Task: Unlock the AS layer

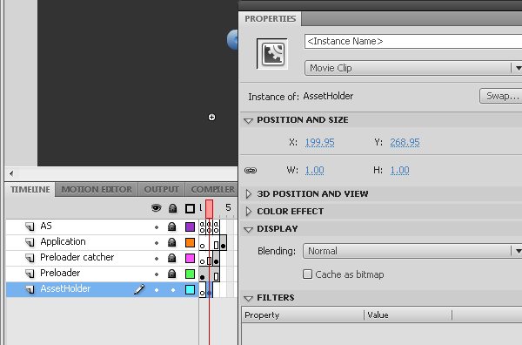Action: [171, 227]
